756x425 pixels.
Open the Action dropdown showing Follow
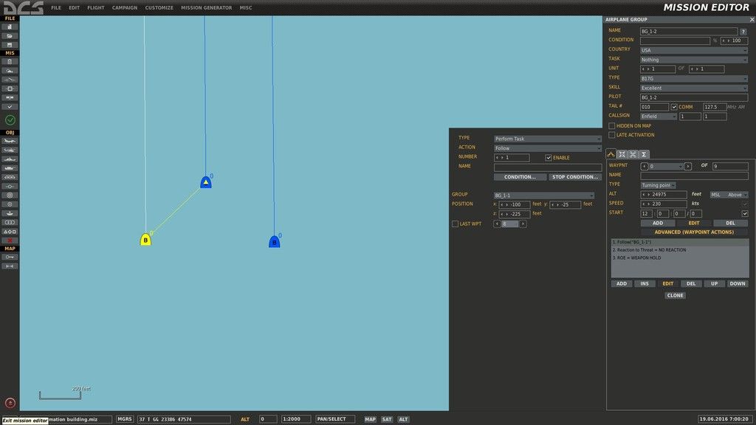tap(547, 148)
